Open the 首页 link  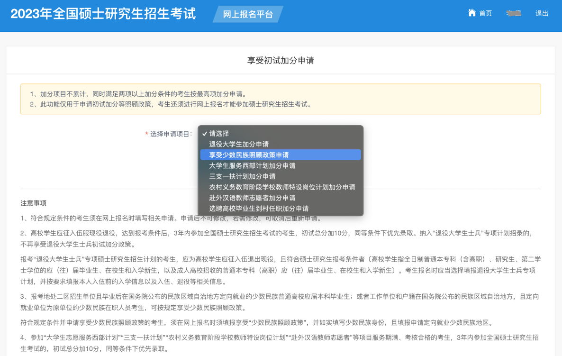[485, 13]
